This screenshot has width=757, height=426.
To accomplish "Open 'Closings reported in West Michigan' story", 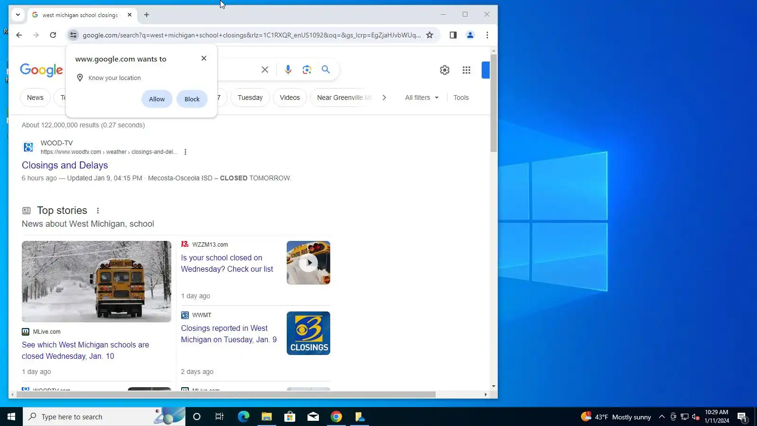I will click(229, 334).
